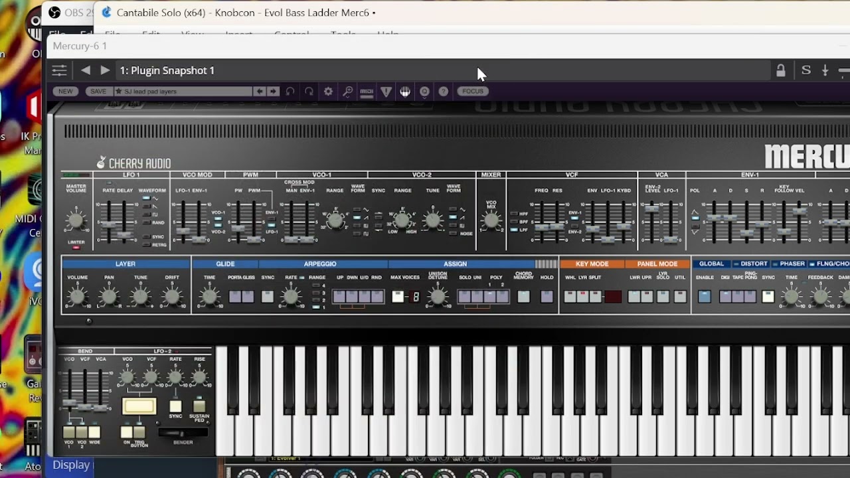Switch to the DISTORT effects tab

pyautogui.click(x=750, y=264)
